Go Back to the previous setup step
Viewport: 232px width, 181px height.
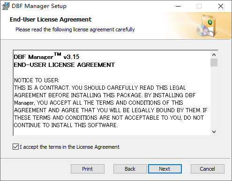(130, 169)
